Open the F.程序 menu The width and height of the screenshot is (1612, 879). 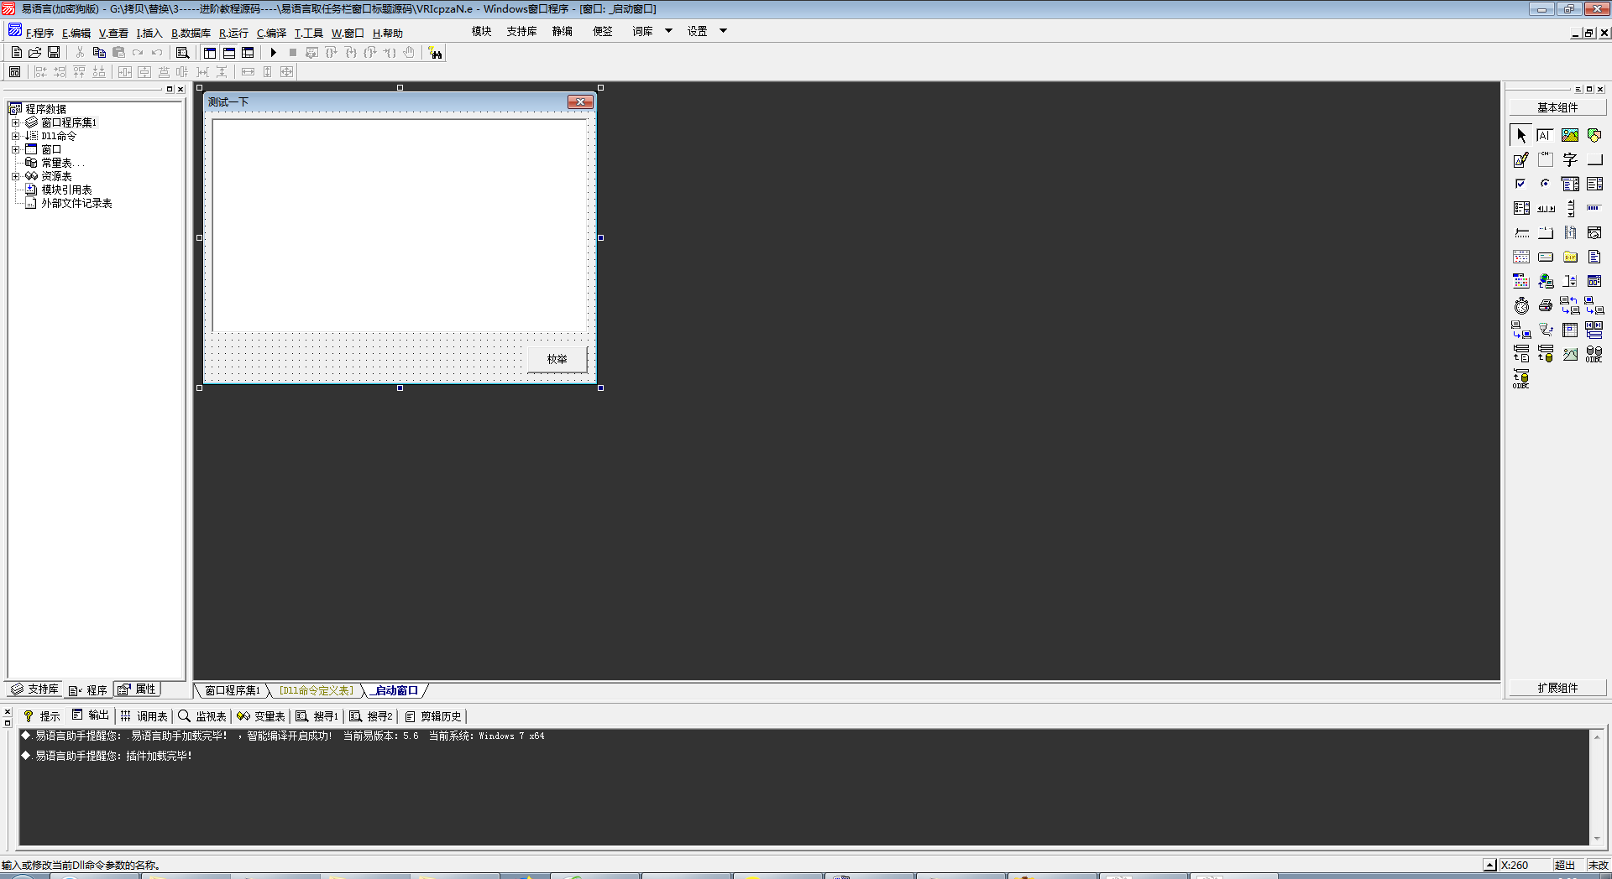click(x=39, y=34)
